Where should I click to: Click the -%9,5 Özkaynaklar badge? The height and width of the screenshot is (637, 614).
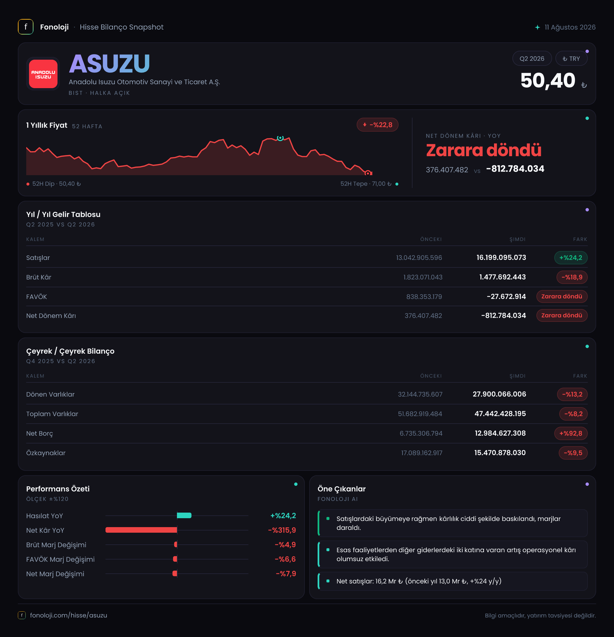(573, 453)
